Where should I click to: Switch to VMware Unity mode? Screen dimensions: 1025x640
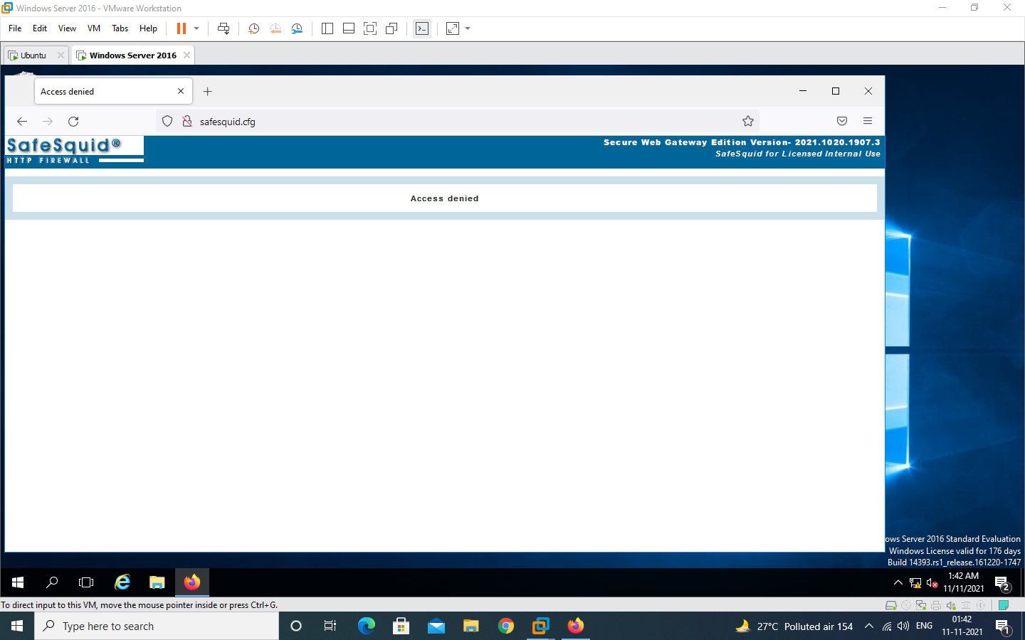[x=391, y=28]
